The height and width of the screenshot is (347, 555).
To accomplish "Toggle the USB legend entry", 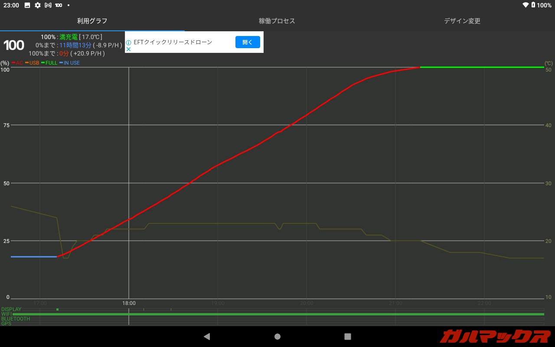I will (32, 63).
